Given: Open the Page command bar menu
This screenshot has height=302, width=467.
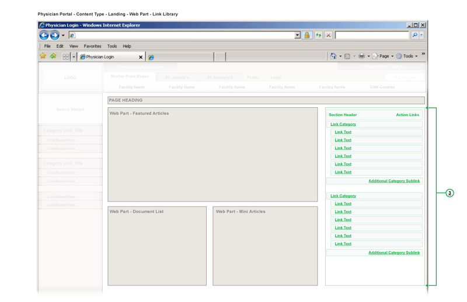Looking at the screenshot, I should (383, 56).
